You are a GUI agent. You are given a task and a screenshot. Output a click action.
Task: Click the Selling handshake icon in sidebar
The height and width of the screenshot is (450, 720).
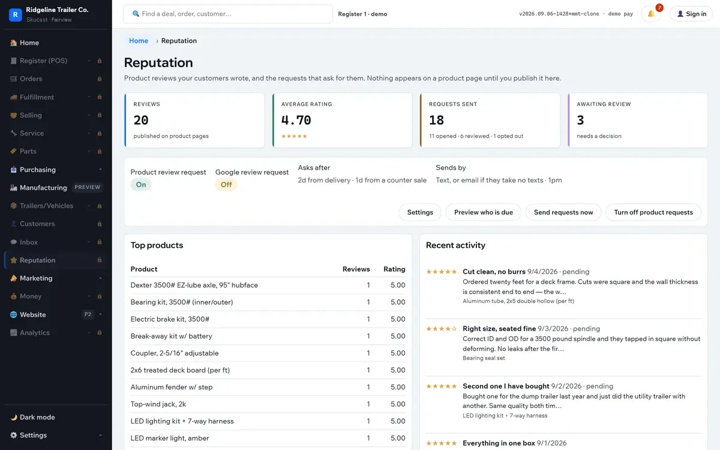13,115
